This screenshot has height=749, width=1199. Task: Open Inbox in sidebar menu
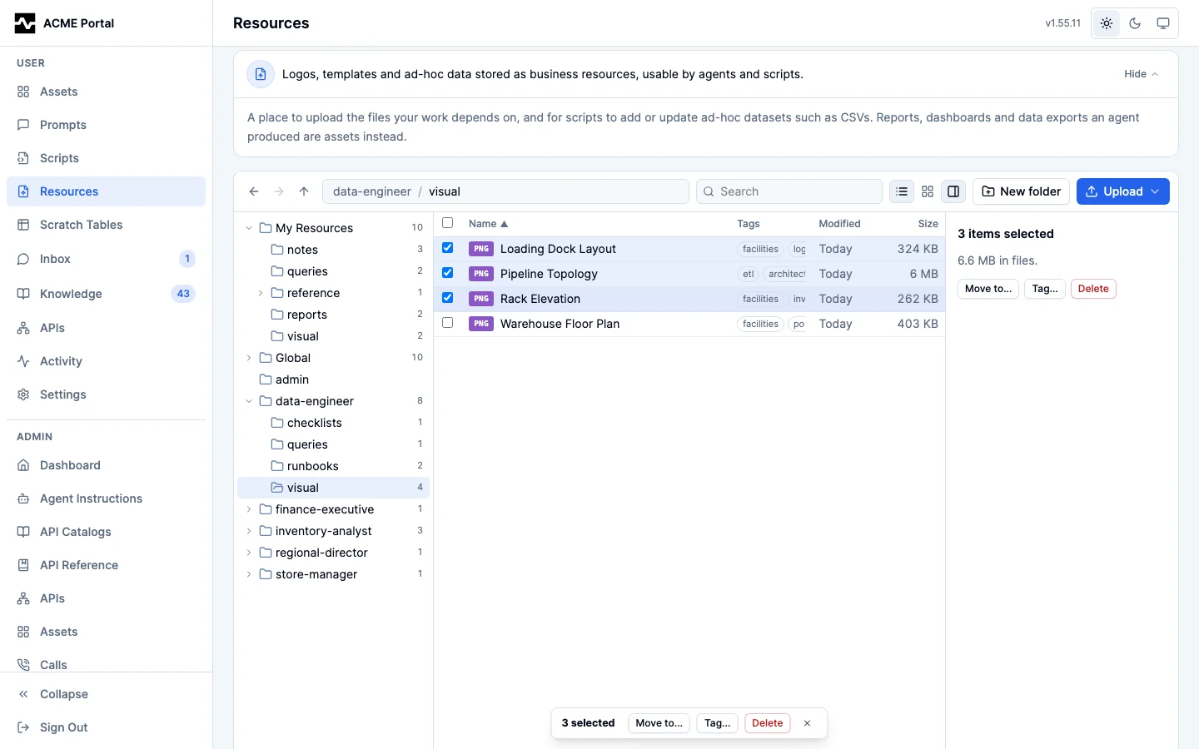pyautogui.click(x=106, y=259)
